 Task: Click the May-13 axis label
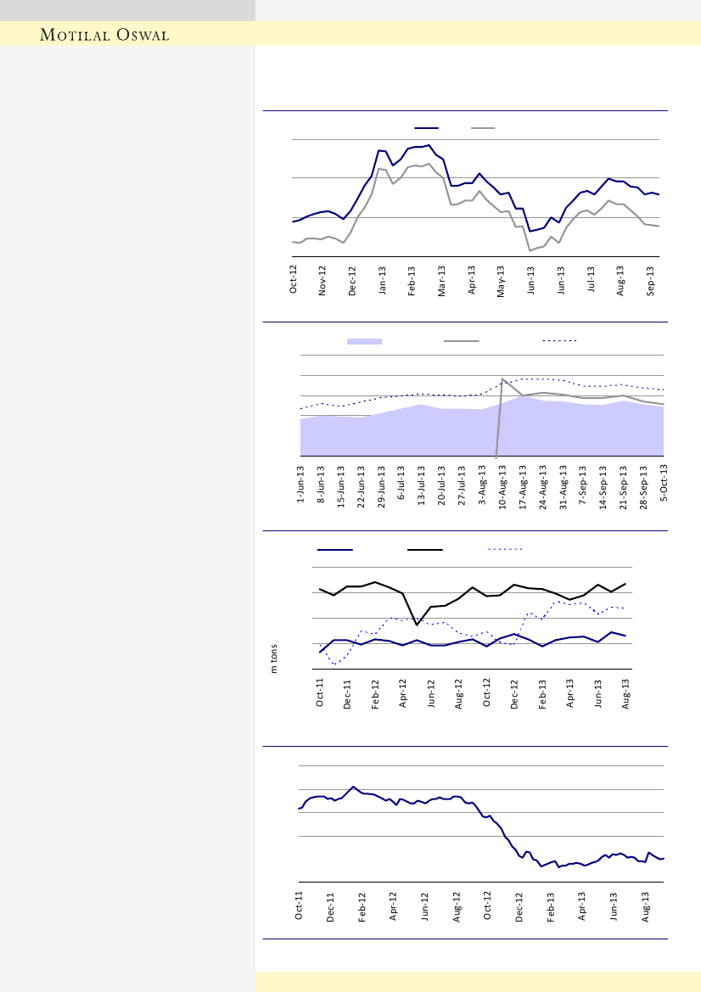point(502,280)
